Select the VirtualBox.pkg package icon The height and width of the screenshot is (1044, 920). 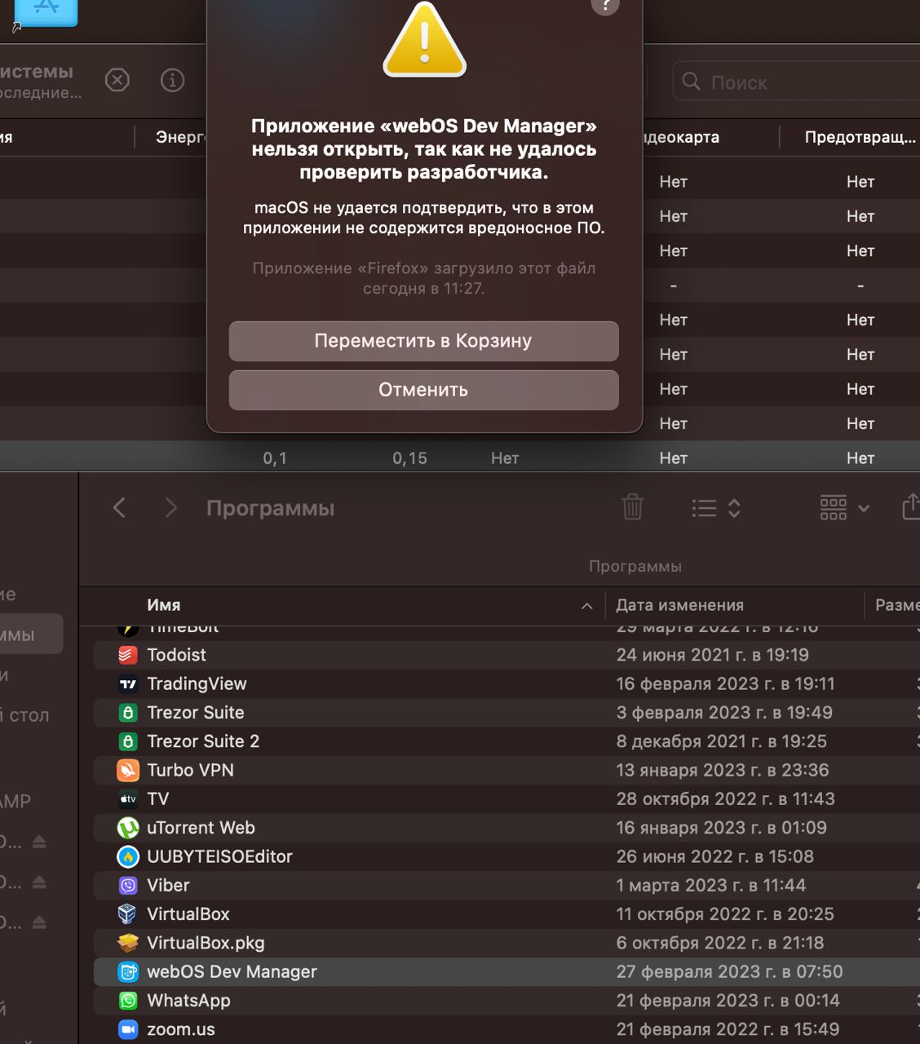(x=128, y=943)
